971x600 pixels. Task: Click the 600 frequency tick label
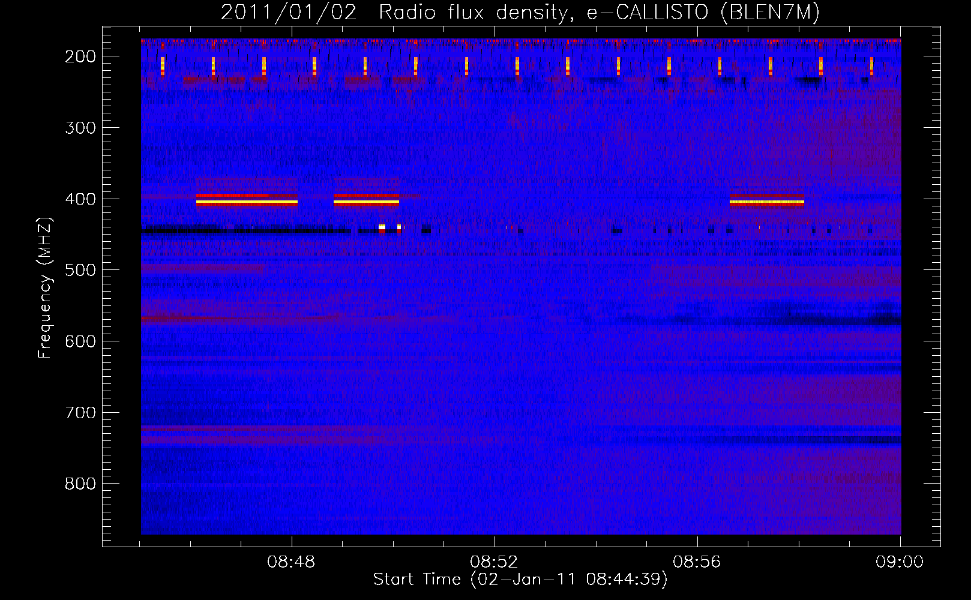coord(80,341)
